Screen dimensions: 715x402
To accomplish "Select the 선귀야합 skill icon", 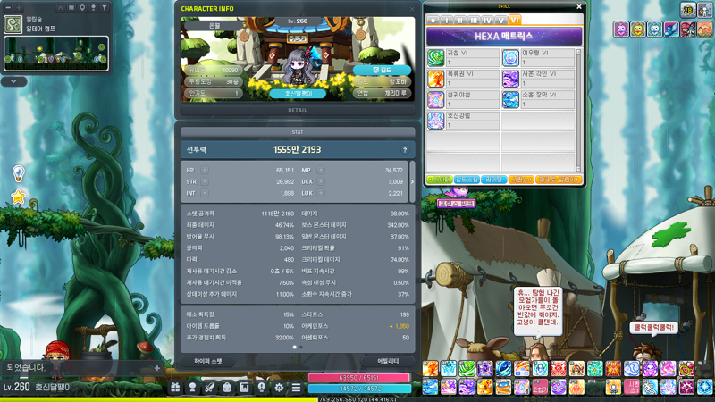I will [436, 100].
